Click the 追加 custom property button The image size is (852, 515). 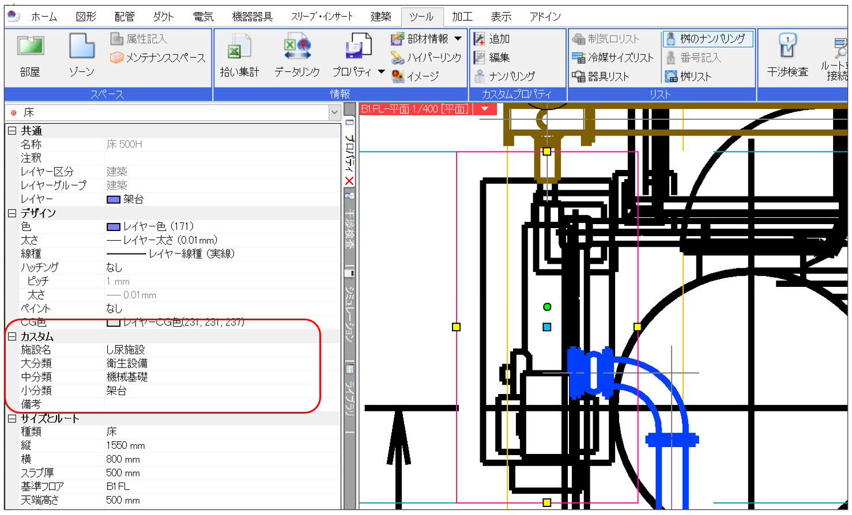[x=492, y=39]
